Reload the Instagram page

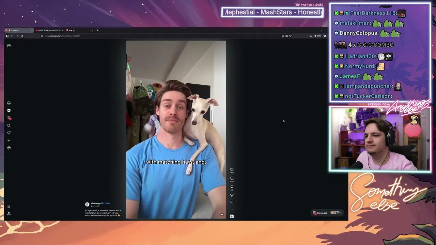point(22,36)
